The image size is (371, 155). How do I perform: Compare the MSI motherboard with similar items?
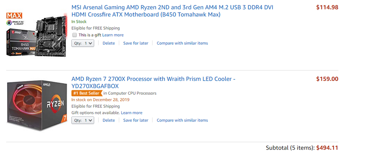coord(182,43)
